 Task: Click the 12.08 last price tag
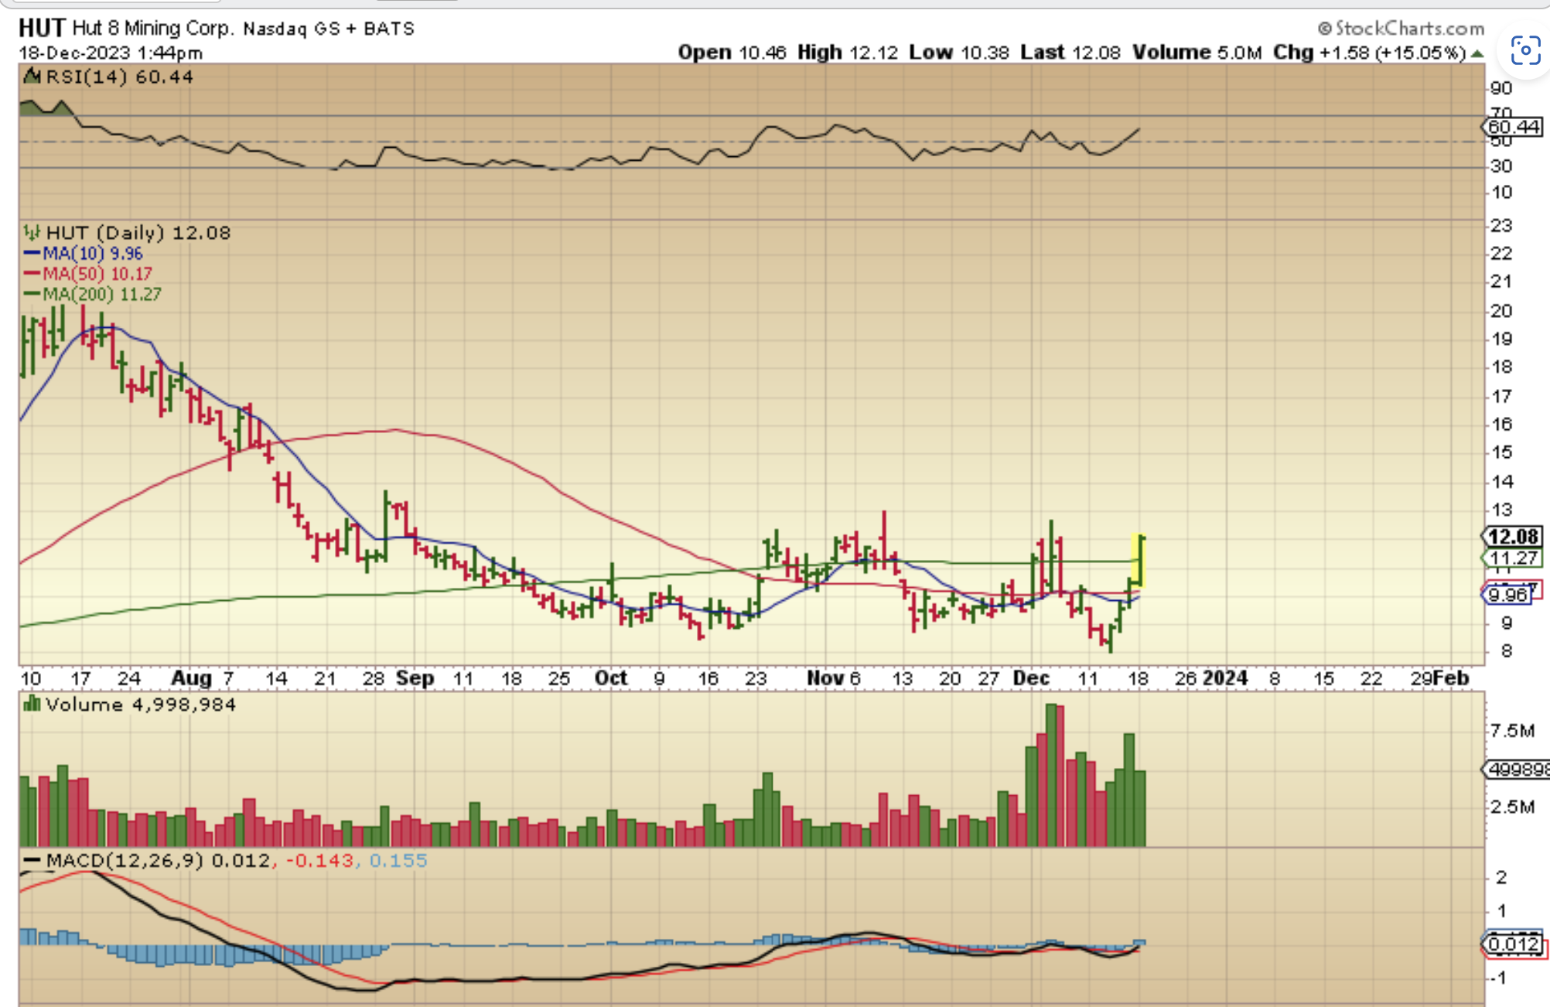coord(1513,536)
